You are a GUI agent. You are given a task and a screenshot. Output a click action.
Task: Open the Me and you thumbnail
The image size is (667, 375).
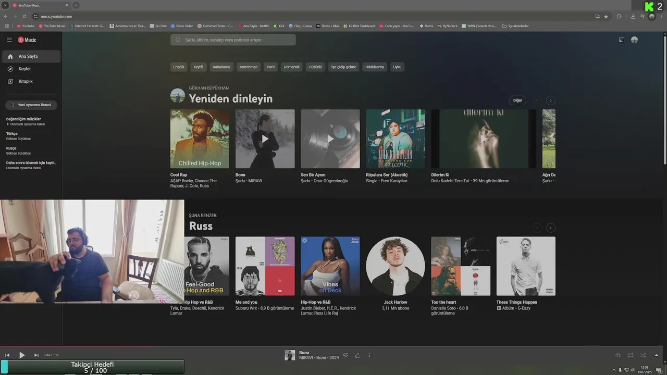pos(265,266)
